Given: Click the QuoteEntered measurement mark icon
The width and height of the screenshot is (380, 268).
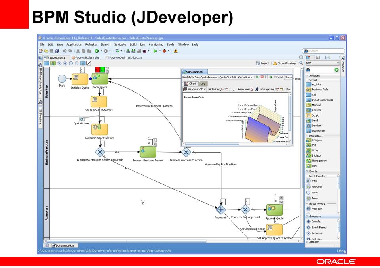Looking at the screenshot, I should 82,119.
